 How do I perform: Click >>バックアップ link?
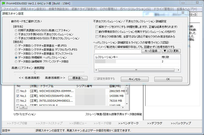point(181,123)
